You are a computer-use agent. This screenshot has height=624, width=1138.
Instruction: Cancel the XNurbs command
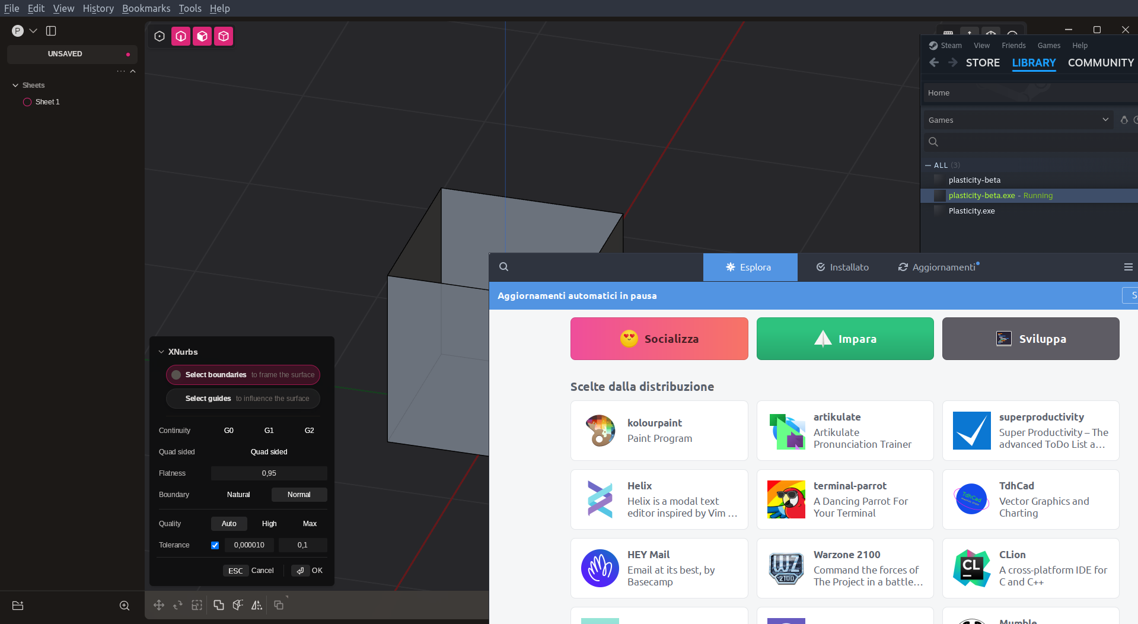tap(248, 571)
